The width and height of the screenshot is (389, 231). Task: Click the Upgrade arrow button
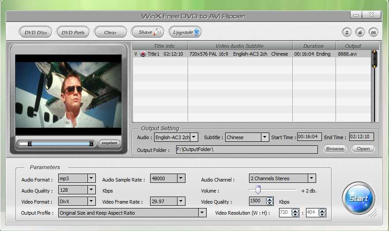point(185,32)
